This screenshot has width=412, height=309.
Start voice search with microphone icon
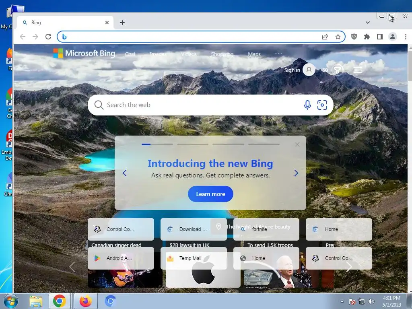[x=307, y=105]
